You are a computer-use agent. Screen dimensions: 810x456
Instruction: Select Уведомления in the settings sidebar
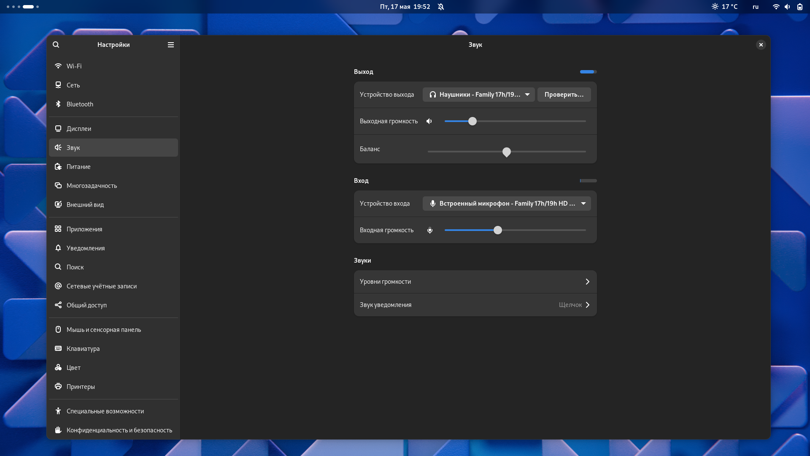click(86, 248)
